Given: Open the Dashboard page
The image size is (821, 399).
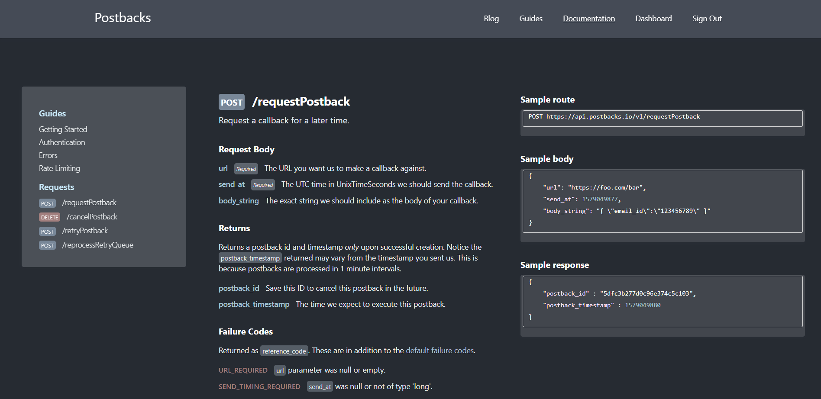Looking at the screenshot, I should coord(653,19).
